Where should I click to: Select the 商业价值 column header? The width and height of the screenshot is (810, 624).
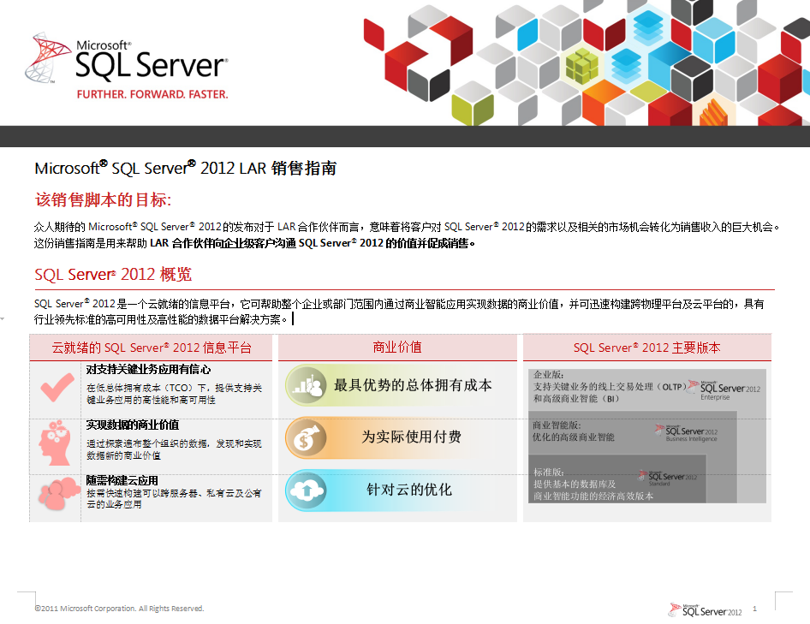(x=398, y=347)
